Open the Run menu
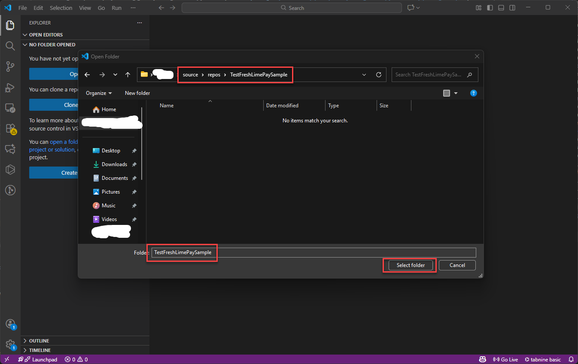This screenshot has height=364, width=578. (x=116, y=8)
